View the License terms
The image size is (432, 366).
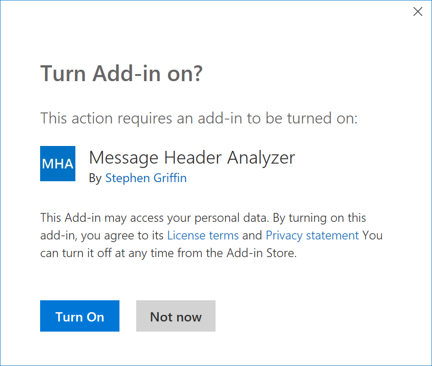[x=202, y=235]
